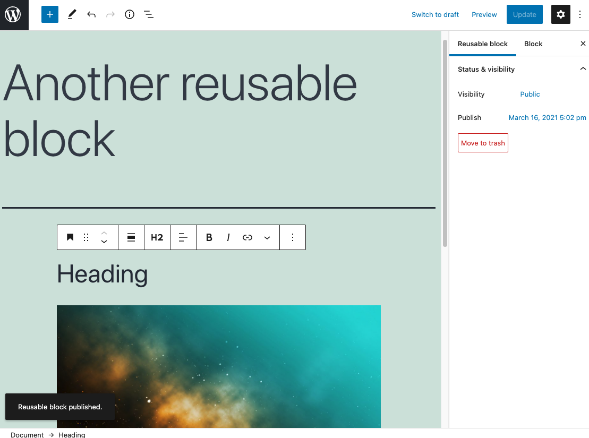The height and width of the screenshot is (438, 589).
Task: Open document Details via the info icon
Action: point(129,14)
